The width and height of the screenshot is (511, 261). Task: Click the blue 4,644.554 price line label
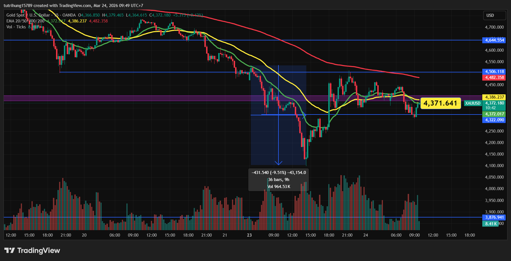coord(494,40)
